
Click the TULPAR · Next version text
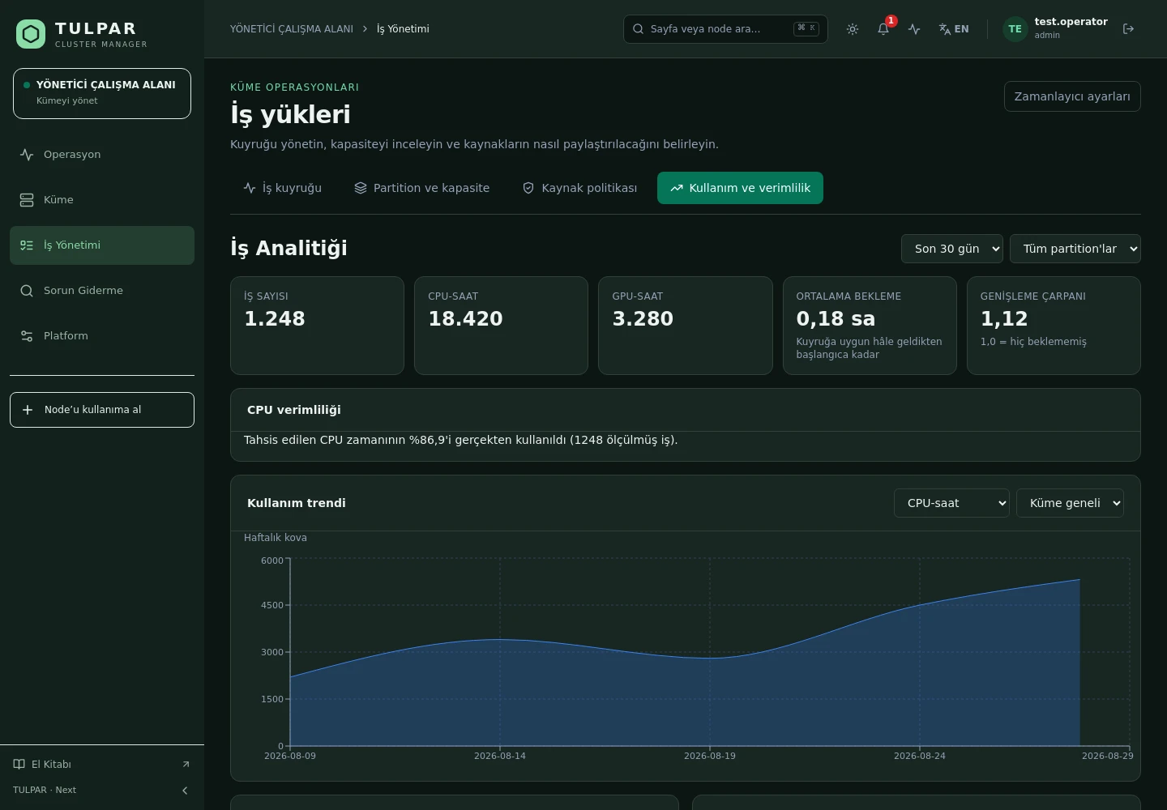(x=45, y=791)
